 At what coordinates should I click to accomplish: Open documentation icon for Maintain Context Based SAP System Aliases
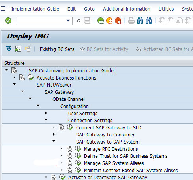click(69, 170)
